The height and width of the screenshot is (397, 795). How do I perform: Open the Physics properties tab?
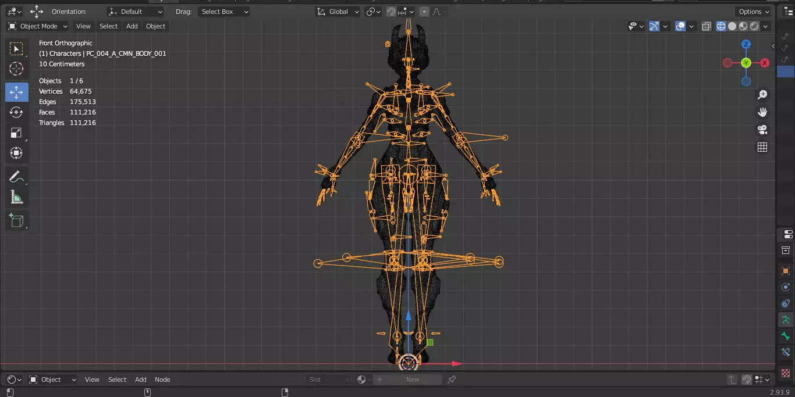[786, 287]
